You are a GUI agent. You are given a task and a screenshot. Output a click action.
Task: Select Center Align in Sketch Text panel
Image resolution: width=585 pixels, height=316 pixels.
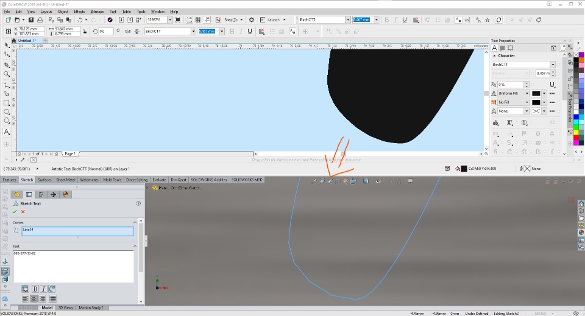coord(34,299)
